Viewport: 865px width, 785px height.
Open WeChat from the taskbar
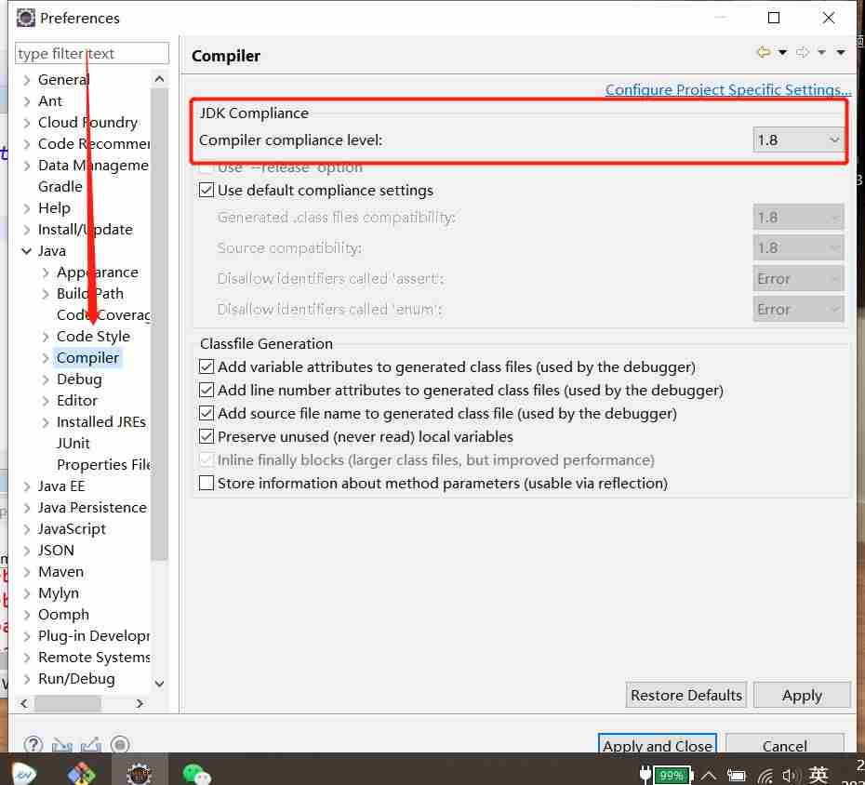click(196, 774)
